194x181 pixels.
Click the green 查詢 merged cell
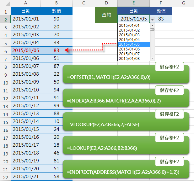(x=106, y=15)
